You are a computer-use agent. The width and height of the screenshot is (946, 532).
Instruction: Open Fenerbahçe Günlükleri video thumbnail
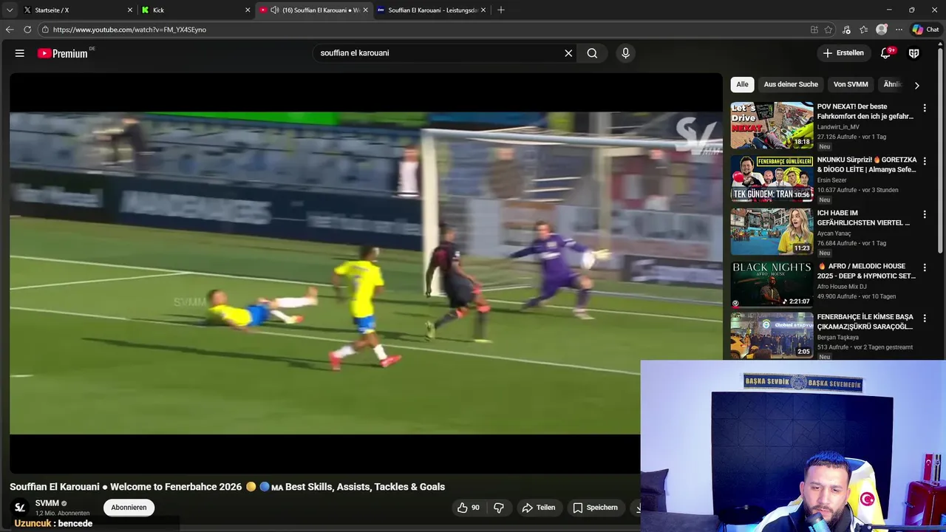772,179
